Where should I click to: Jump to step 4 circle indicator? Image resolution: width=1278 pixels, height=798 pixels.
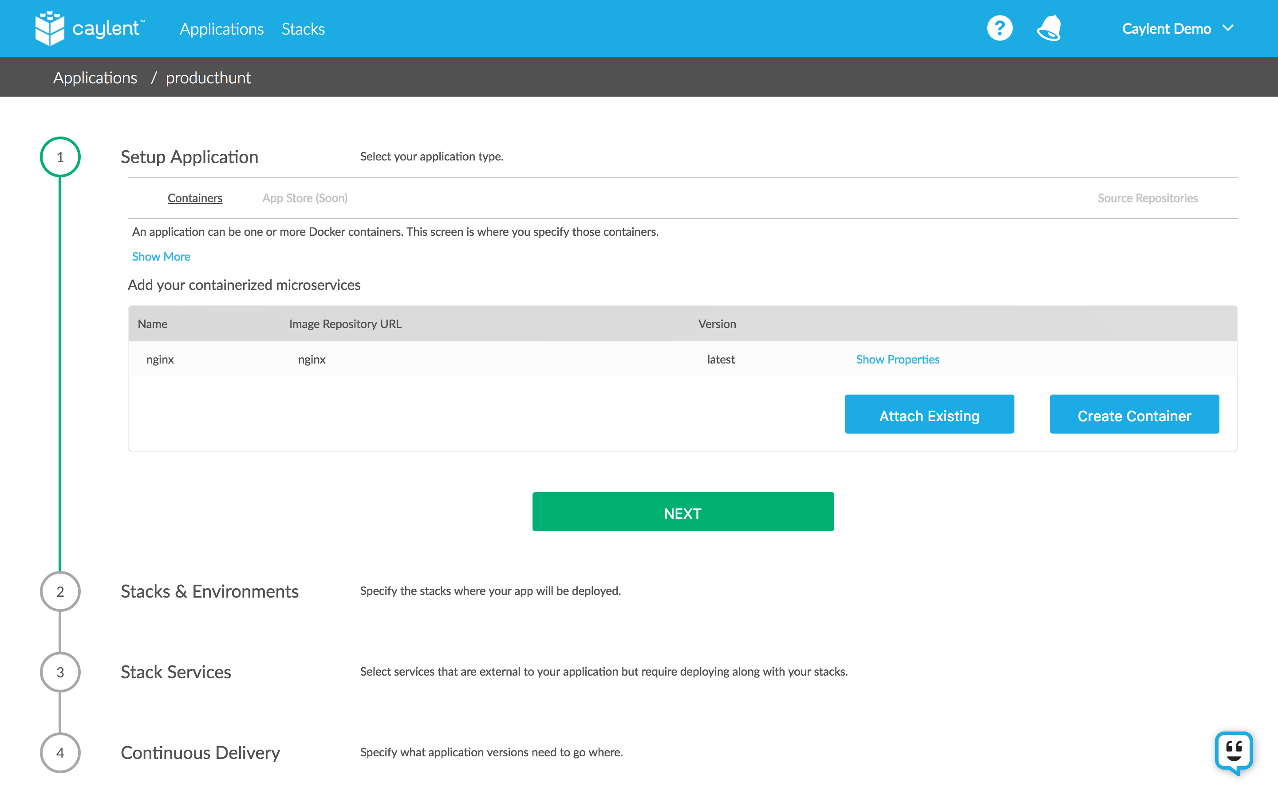[x=60, y=753]
